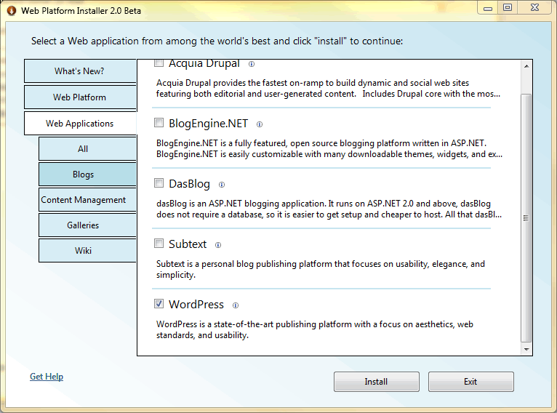Click the scrollbar down arrow
Image resolution: width=557 pixels, height=413 pixels.
pos(526,350)
